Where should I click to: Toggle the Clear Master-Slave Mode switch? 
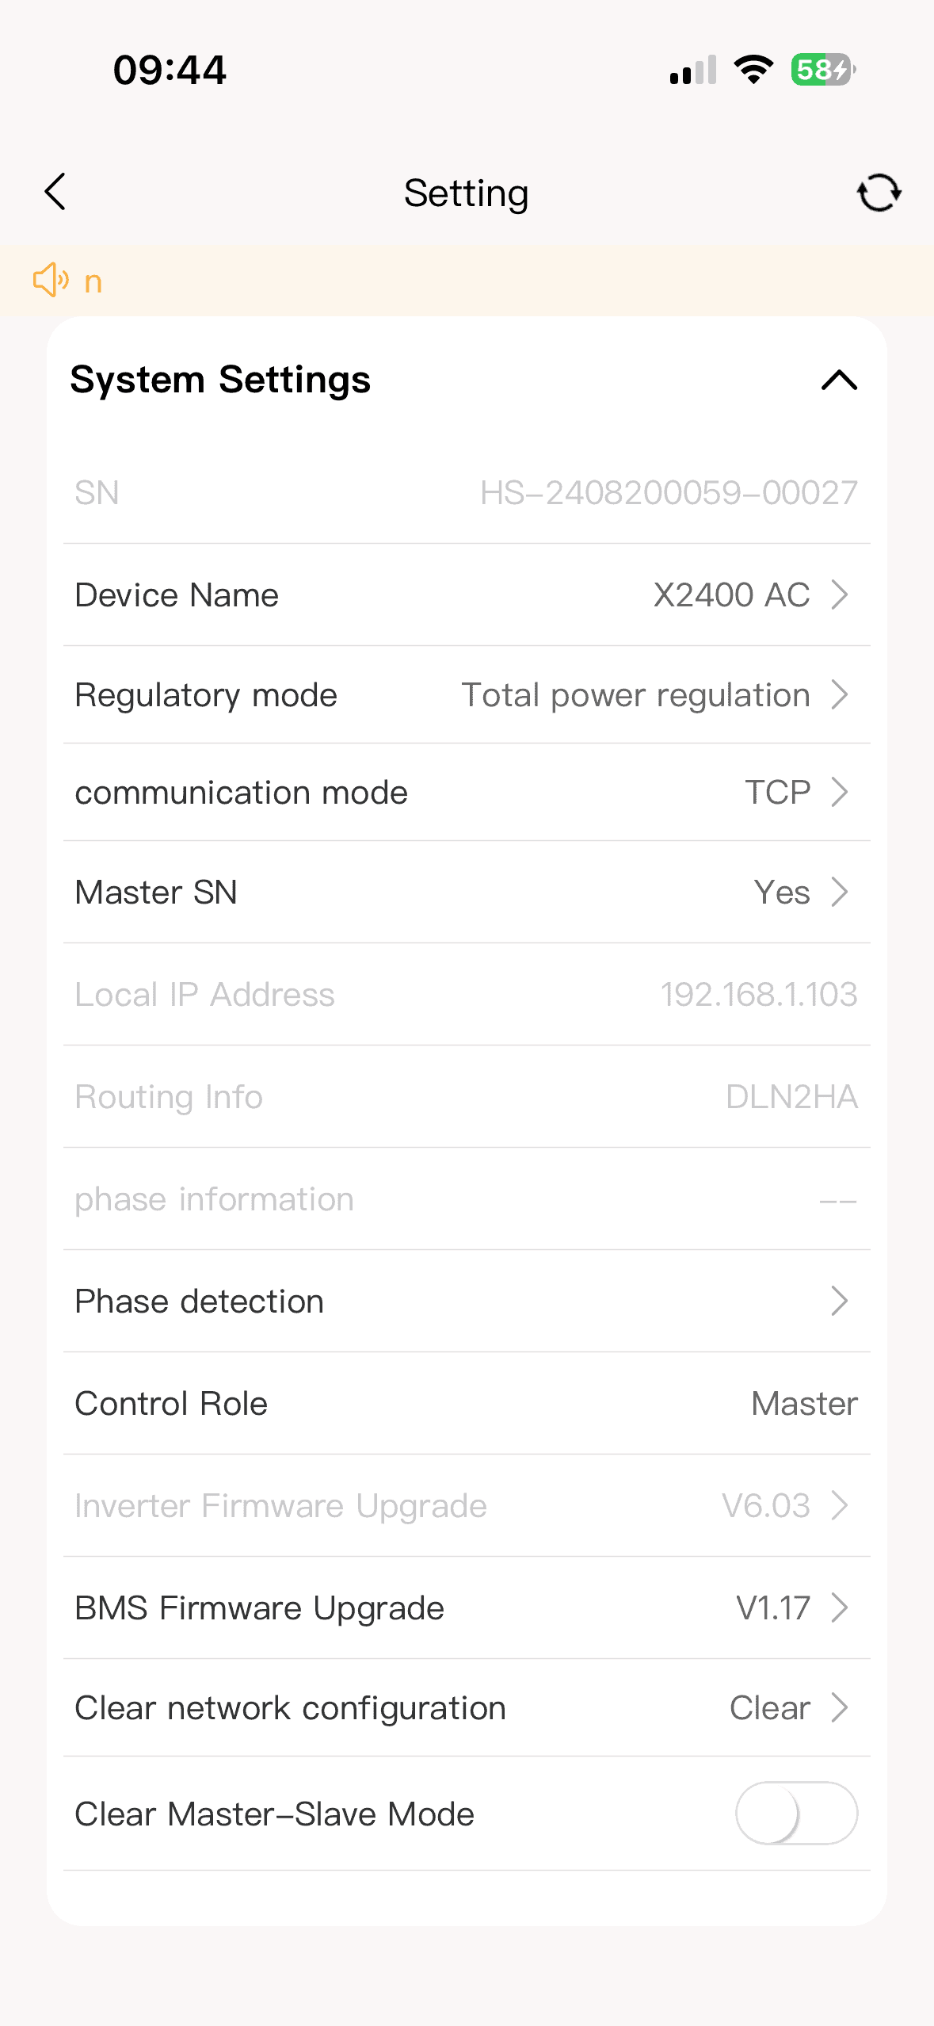click(796, 1813)
